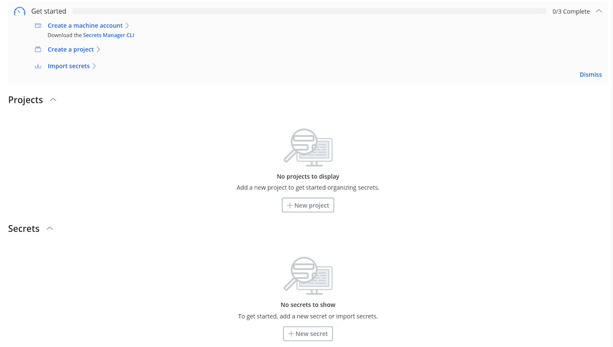Screen dimensions: 613x347
Task: Open the Secrets Manager CLI link
Action: pyautogui.click(x=108, y=35)
